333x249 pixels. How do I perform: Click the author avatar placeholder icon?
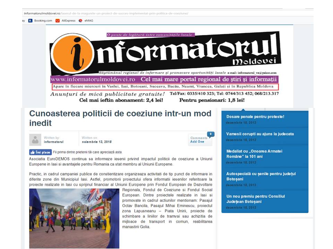click(x=35, y=140)
